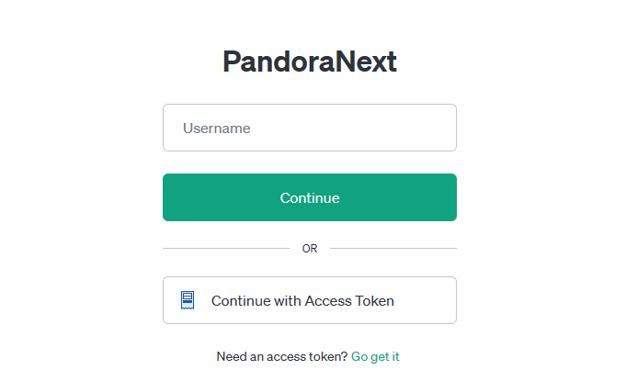
Task: Choose the access token login option
Action: [x=309, y=300]
